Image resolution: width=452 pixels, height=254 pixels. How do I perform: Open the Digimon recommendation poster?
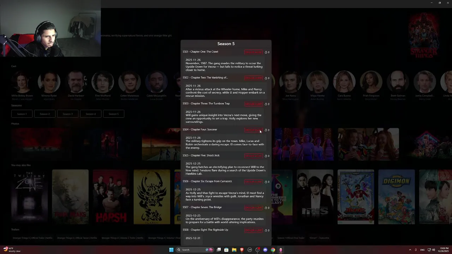click(x=397, y=197)
